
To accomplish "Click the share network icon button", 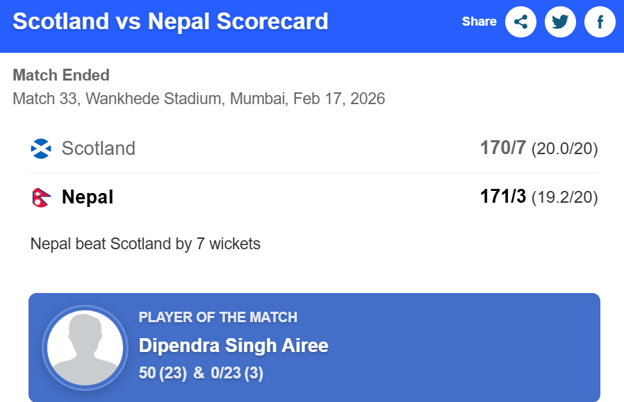I will click(x=520, y=22).
